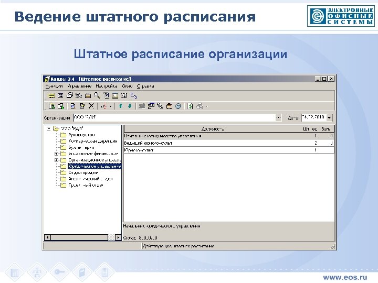Collapse the ООО "РДИ" root node

point(48,128)
